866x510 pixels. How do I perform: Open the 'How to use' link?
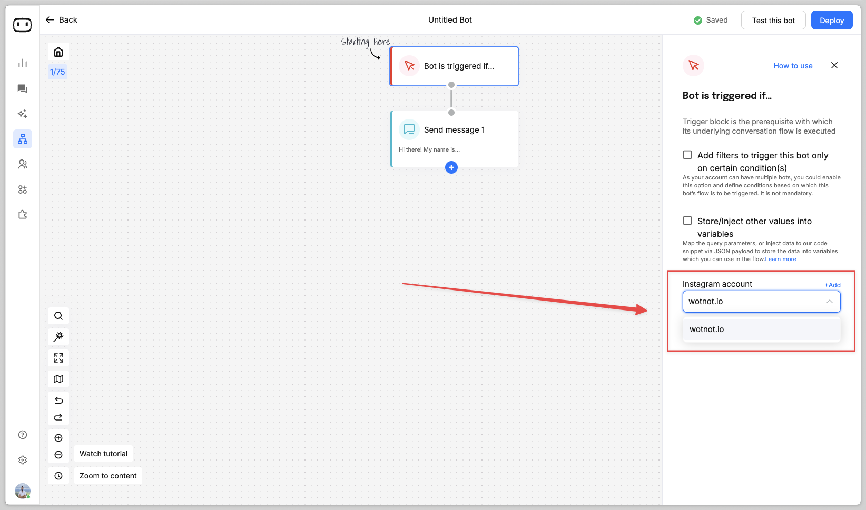pos(793,66)
